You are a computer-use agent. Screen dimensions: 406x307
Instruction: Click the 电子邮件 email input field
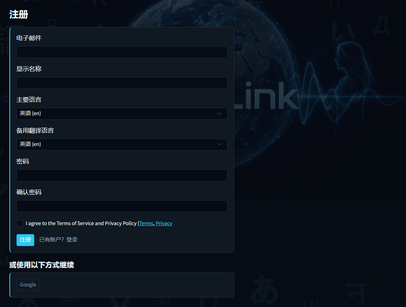(x=122, y=52)
